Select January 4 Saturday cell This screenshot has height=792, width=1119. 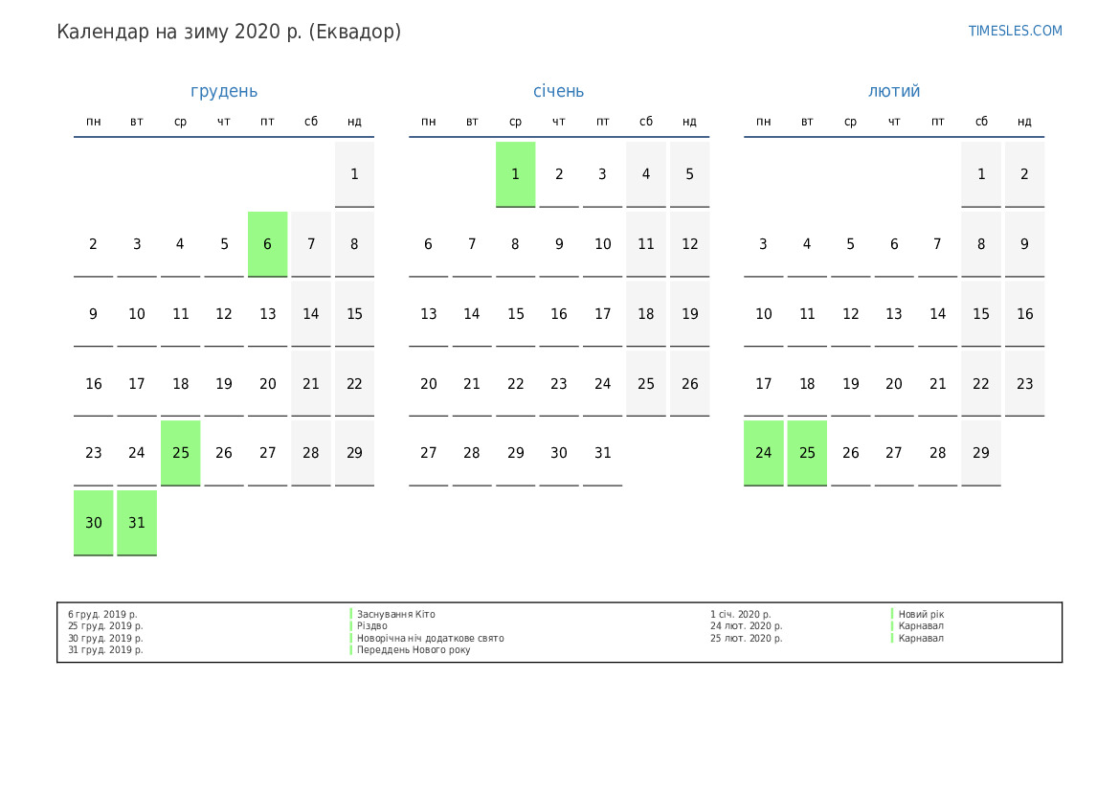646,174
